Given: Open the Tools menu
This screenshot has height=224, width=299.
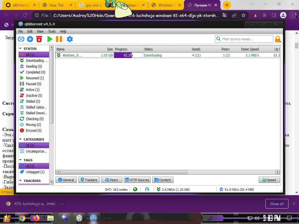Looking at the screenshot, I should coord(52,32).
